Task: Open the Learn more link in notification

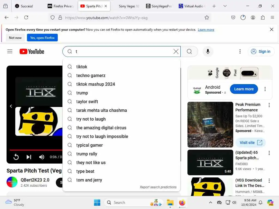Action: point(206,30)
